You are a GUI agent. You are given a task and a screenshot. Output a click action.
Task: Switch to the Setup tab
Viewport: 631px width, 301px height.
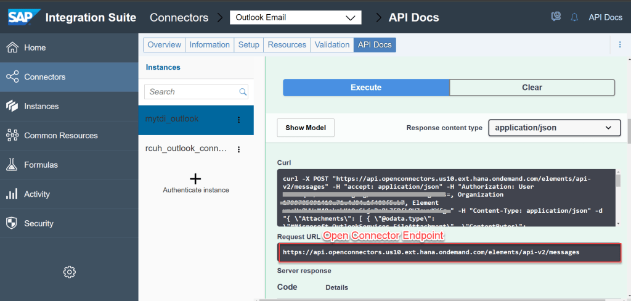click(248, 44)
